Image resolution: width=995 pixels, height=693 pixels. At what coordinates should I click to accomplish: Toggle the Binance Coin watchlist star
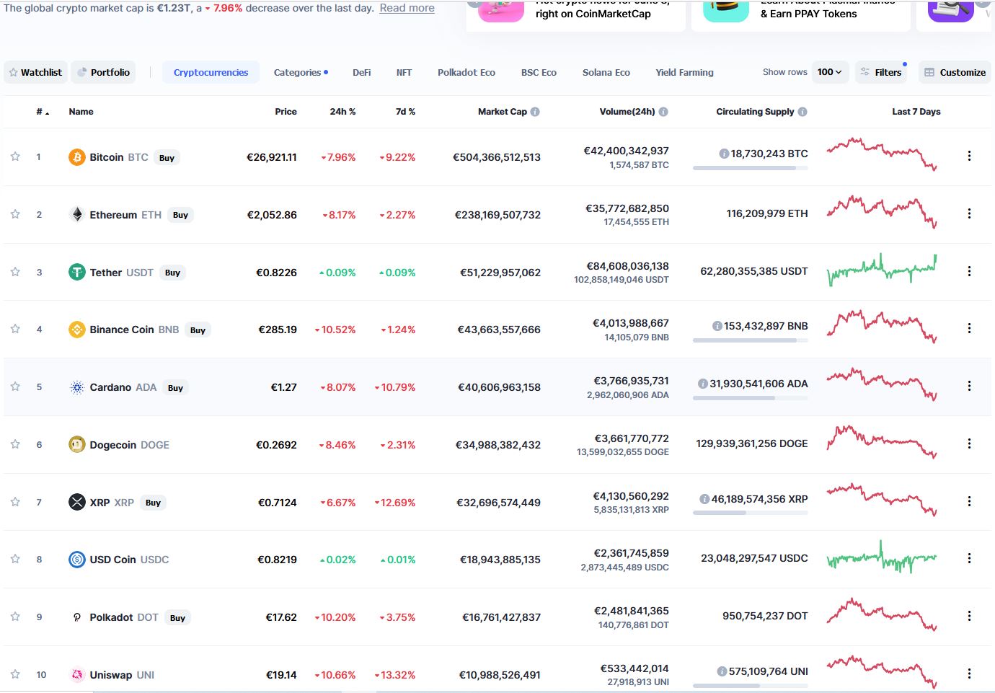coord(15,329)
